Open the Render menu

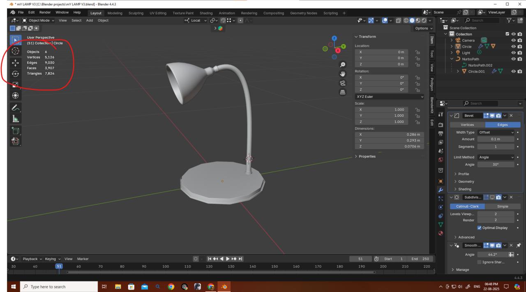[x=45, y=12]
